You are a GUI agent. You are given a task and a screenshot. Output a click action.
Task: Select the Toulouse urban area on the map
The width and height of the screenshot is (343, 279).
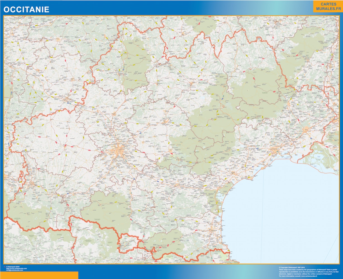(119, 151)
